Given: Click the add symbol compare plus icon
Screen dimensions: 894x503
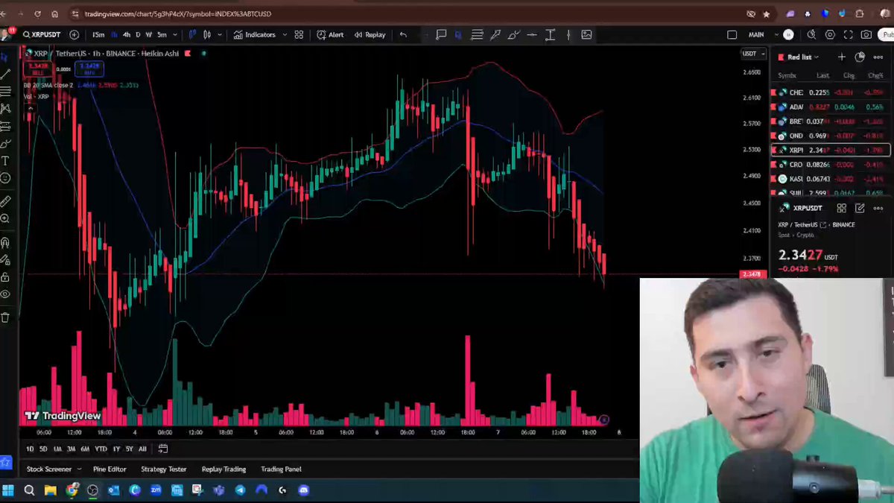Looking at the screenshot, I should coord(74,34).
